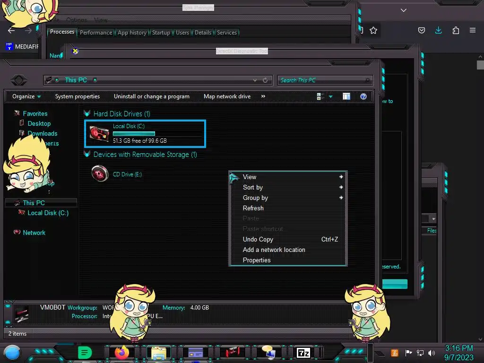Open the purple card app on taskbar

tap(196, 353)
